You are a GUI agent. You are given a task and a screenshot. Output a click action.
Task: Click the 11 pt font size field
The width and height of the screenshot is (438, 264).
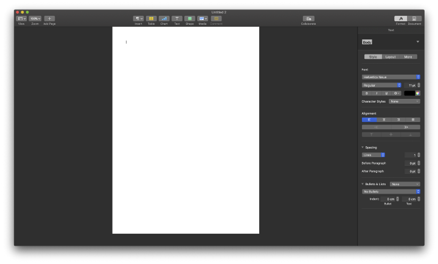coord(411,86)
